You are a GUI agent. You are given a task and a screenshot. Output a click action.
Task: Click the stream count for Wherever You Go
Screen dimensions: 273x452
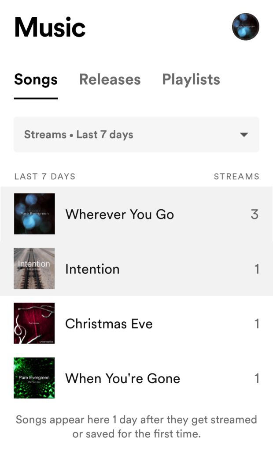coord(255,215)
